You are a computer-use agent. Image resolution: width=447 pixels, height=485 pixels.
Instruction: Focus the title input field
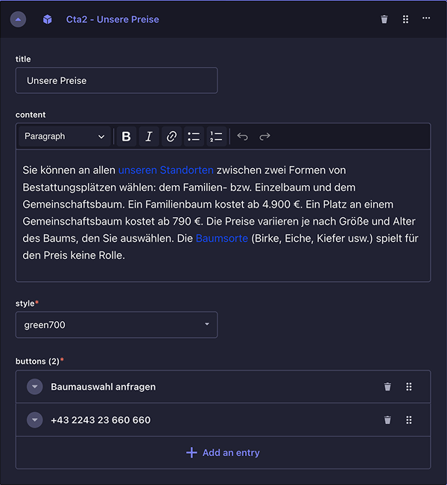116,80
